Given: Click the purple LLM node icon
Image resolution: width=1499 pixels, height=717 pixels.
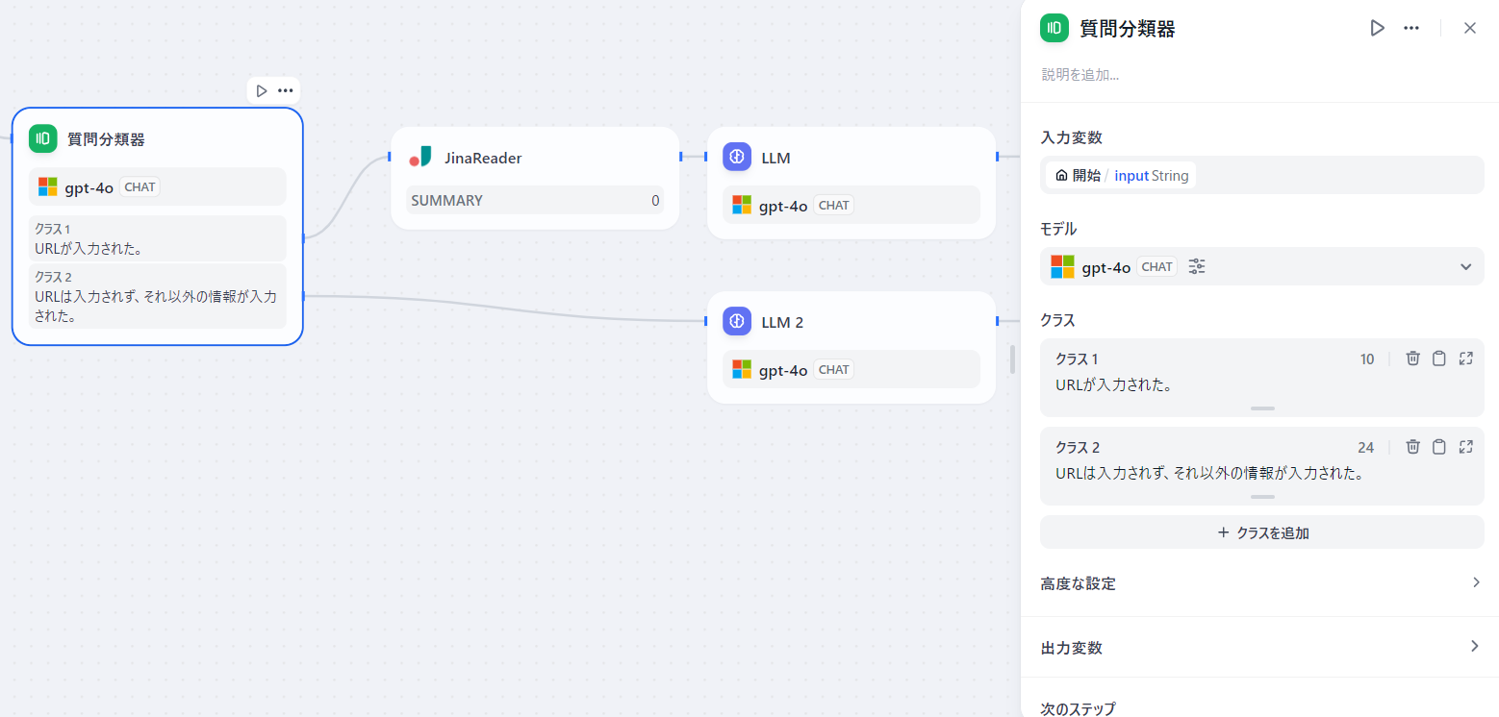Looking at the screenshot, I should (737, 157).
